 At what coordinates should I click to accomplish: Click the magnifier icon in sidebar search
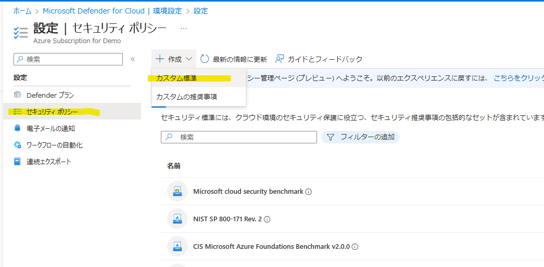[20, 59]
